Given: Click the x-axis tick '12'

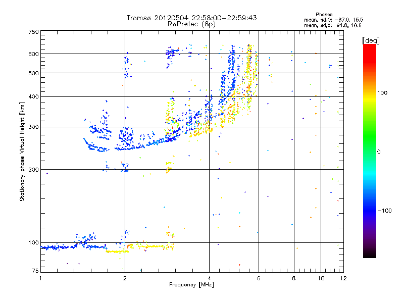Looking at the screenshot, I should click(343, 278).
